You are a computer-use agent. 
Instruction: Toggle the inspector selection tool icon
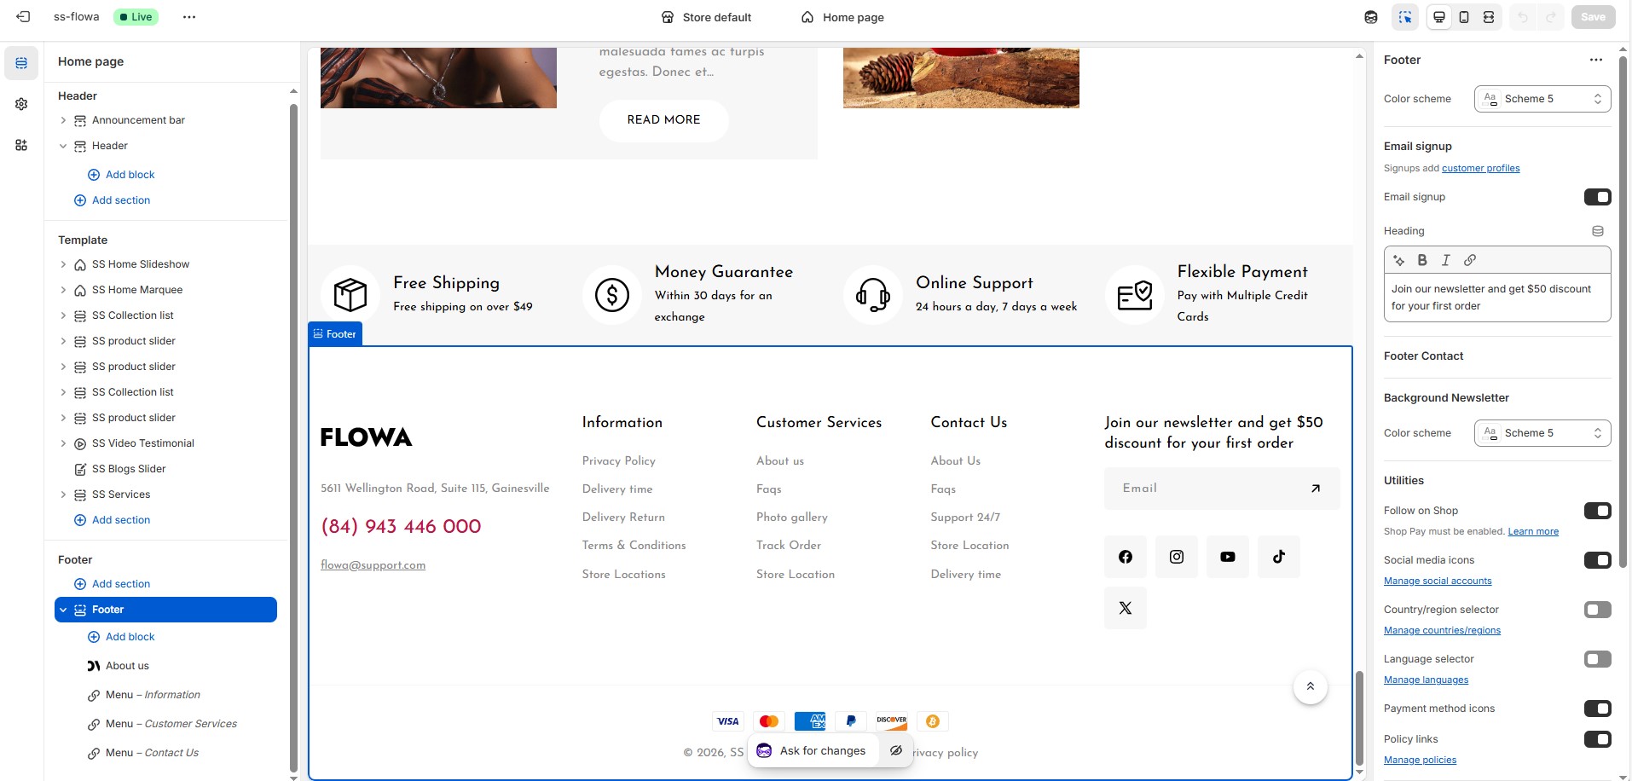(1405, 17)
